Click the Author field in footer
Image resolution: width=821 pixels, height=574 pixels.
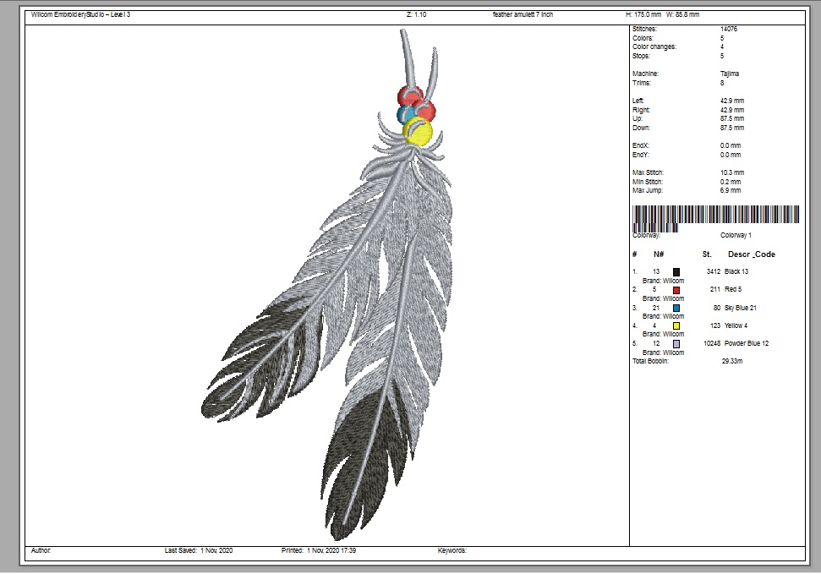(41, 550)
